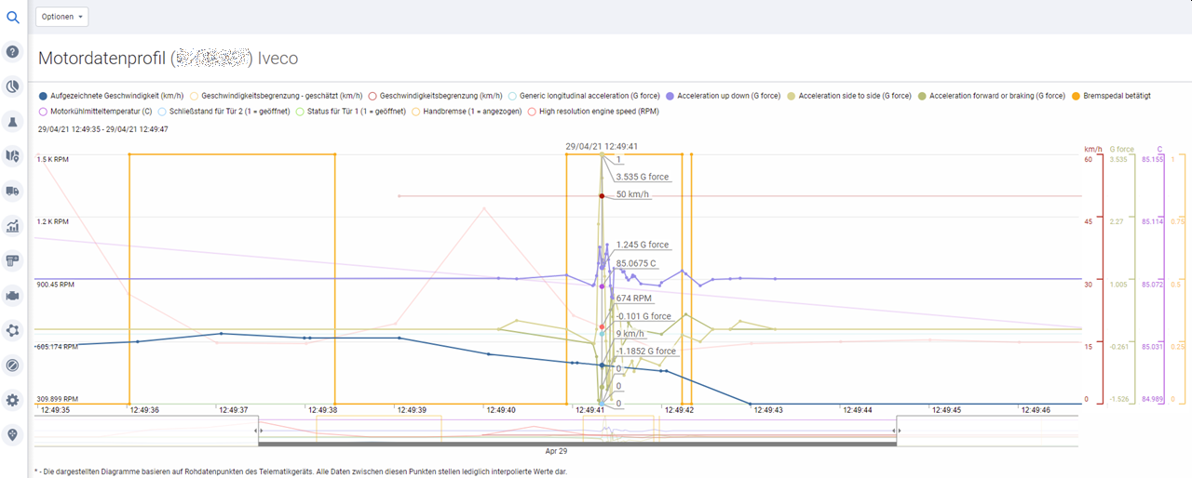This screenshot has width=1192, height=478.
Task: Toggle Acceleration up down (G force) legend
Action: 723,96
